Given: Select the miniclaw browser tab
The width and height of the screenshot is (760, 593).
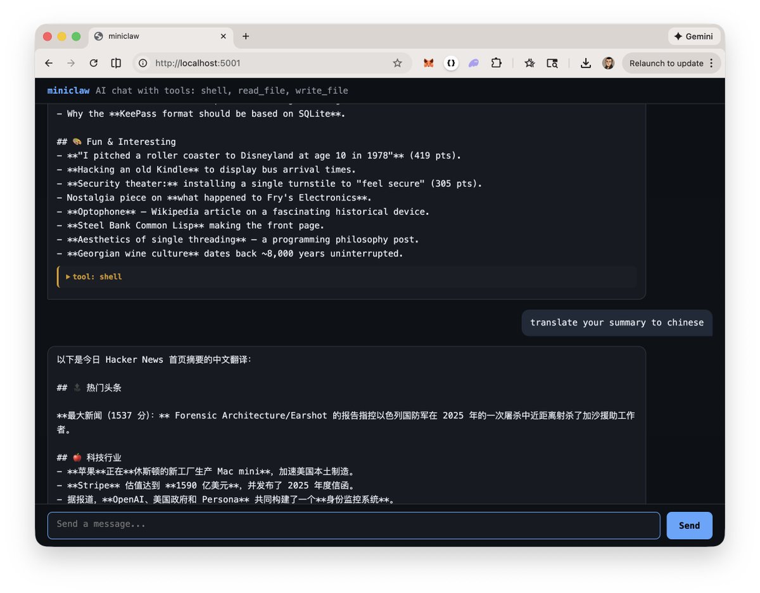Looking at the screenshot, I should [160, 37].
